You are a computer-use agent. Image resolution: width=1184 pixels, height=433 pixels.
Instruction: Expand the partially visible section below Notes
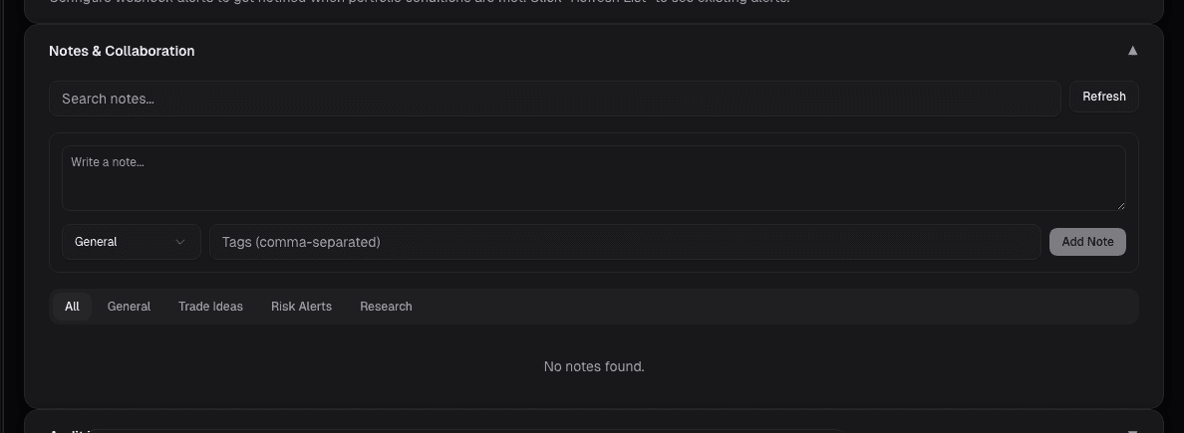pyautogui.click(x=1132, y=430)
